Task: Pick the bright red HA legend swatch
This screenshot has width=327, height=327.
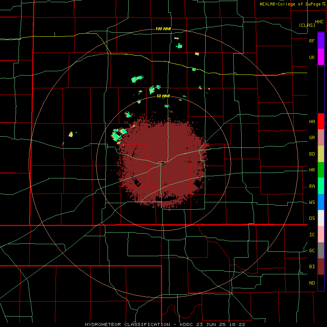Action: pyautogui.click(x=321, y=121)
